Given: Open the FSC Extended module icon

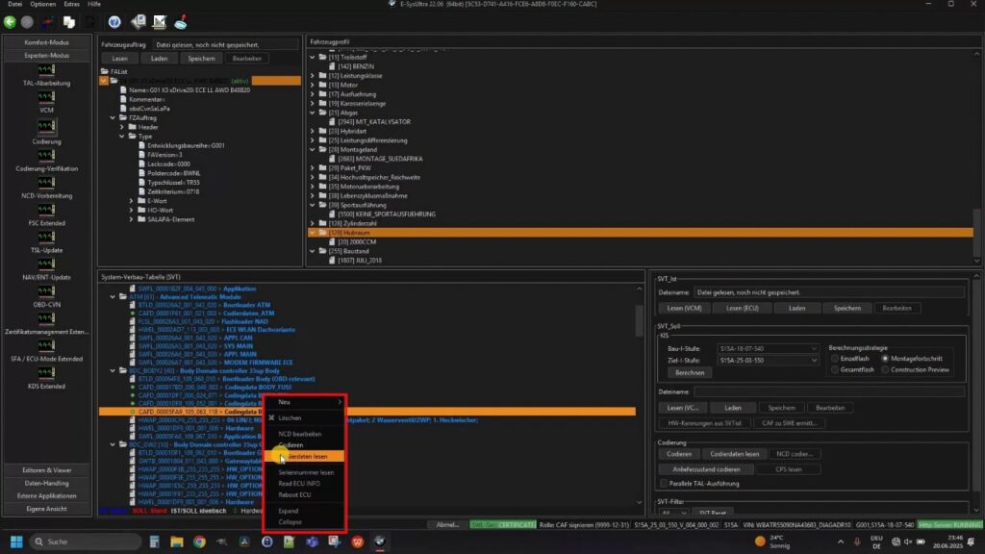Looking at the screenshot, I should pyautogui.click(x=46, y=210).
